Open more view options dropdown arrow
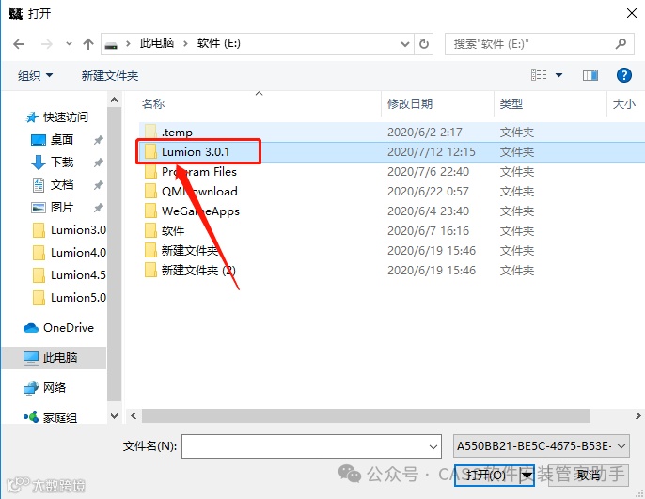The width and height of the screenshot is (645, 499). 558,75
